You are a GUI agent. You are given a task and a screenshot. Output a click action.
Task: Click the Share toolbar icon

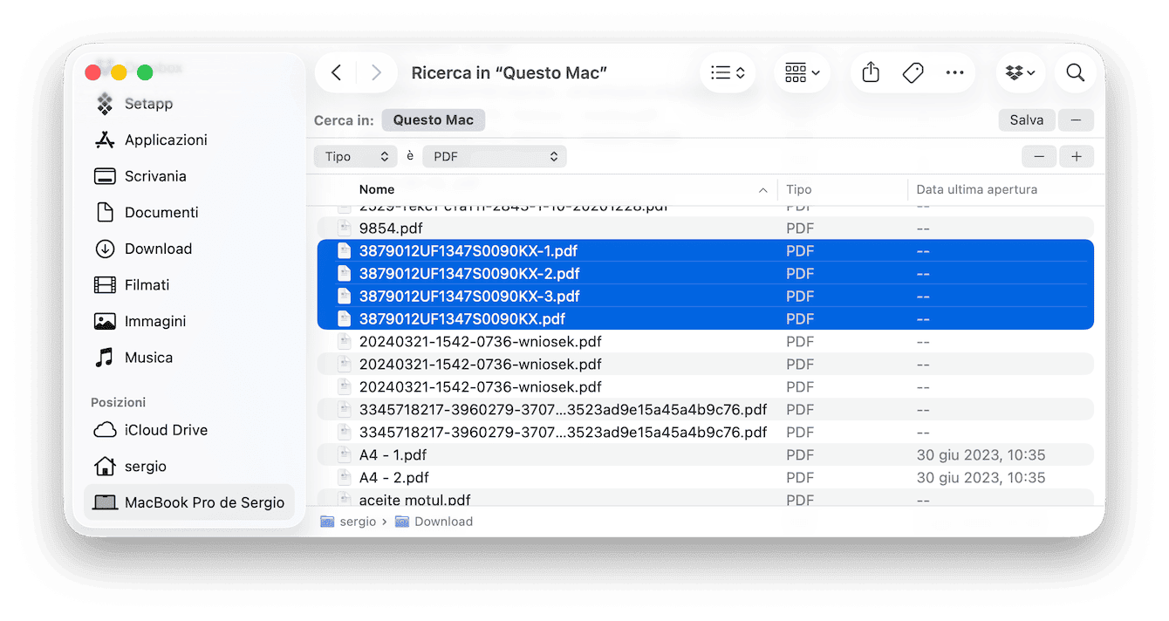point(871,73)
